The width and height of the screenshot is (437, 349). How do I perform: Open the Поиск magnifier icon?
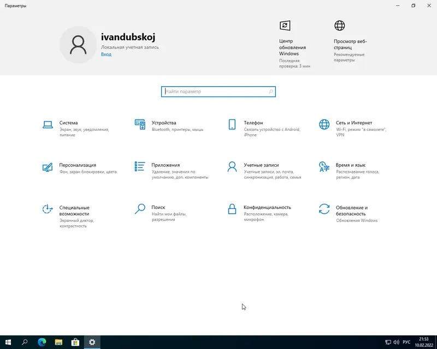140,209
